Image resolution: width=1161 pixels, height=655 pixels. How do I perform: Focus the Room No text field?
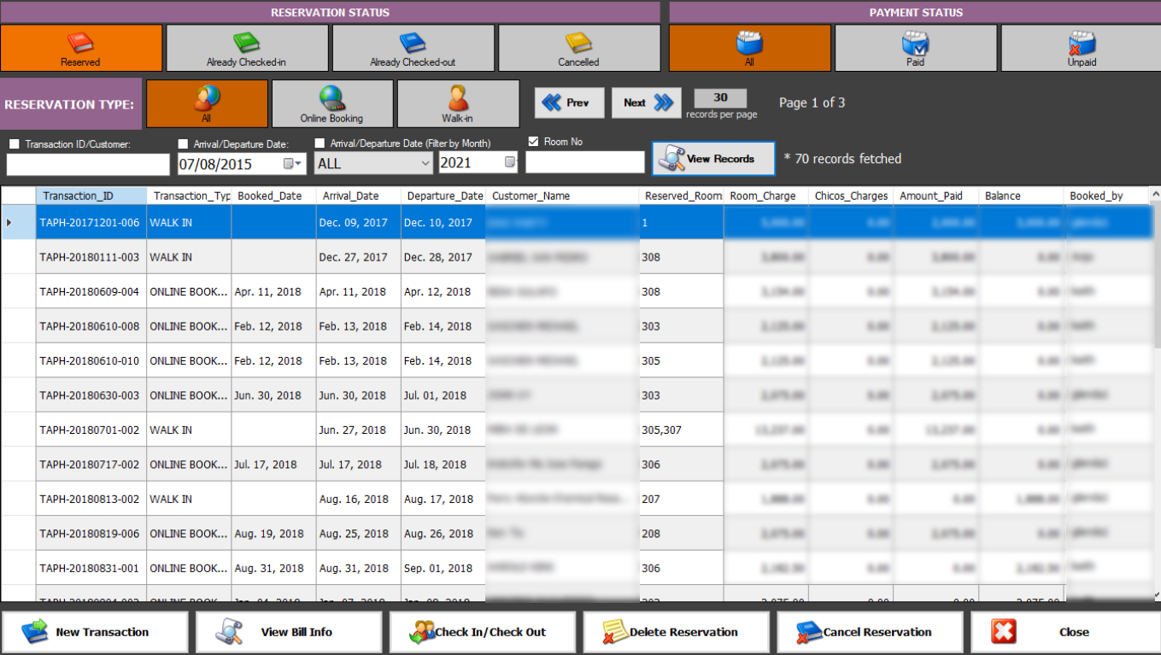click(x=585, y=162)
